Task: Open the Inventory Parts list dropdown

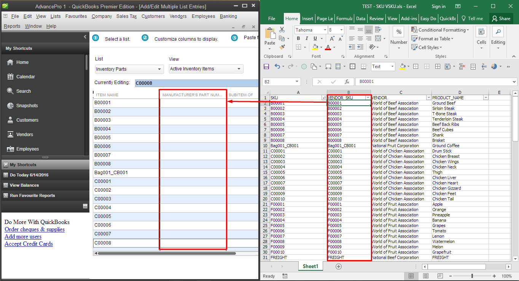Action: [x=129, y=69]
